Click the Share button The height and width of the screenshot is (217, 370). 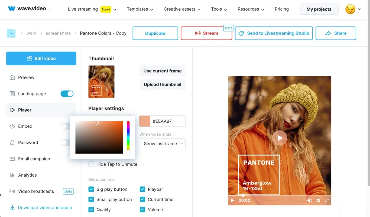click(336, 33)
